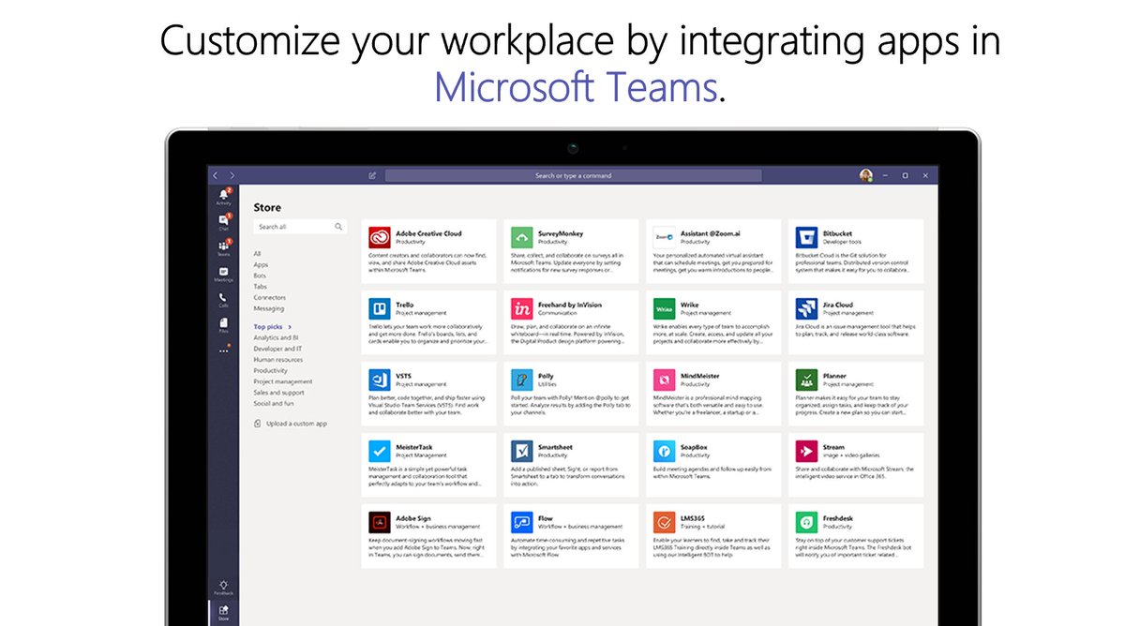Viewport: 1125px width, 626px height.
Task: Click the Wrike app icon
Action: (x=664, y=308)
